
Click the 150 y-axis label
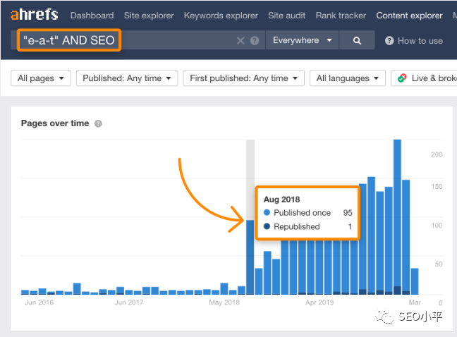[x=437, y=186]
